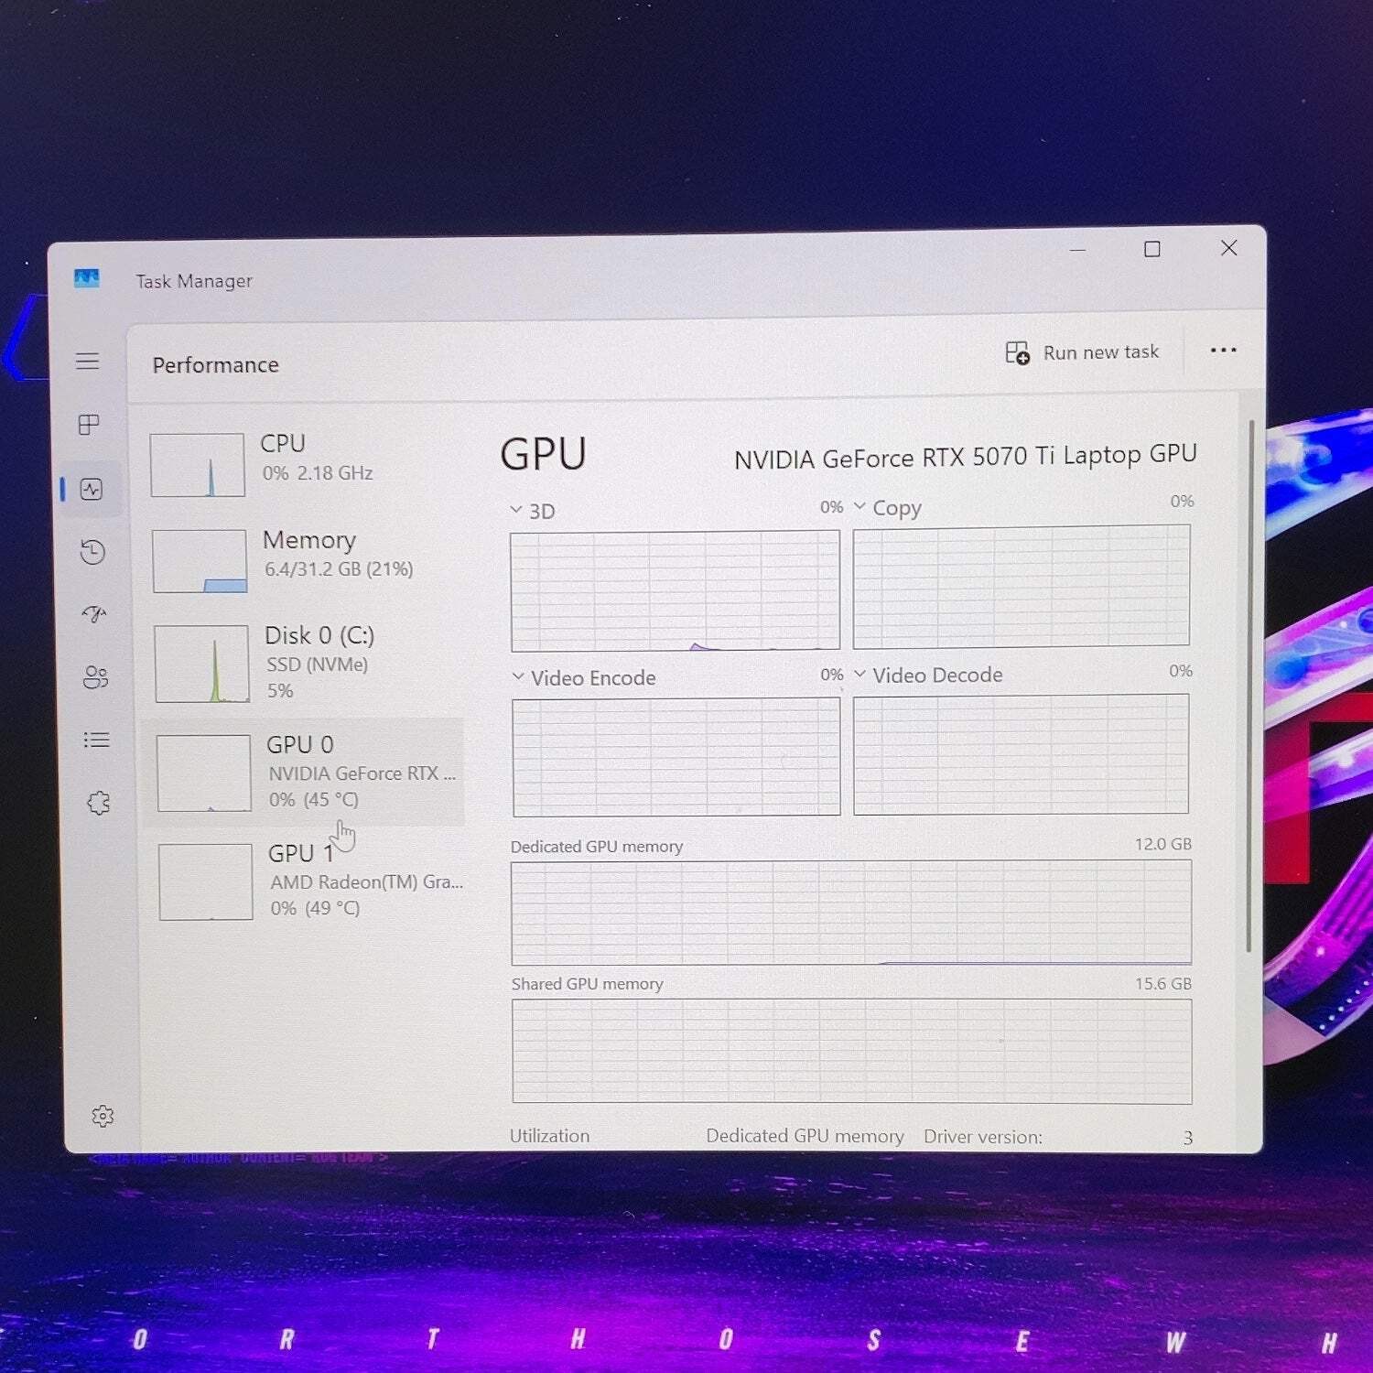This screenshot has height=1373, width=1373.
Task: Open the three-dot more options menu
Action: (1223, 350)
